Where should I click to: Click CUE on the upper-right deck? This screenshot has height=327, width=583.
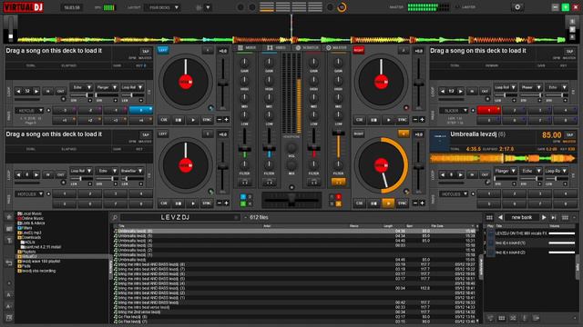(359, 120)
